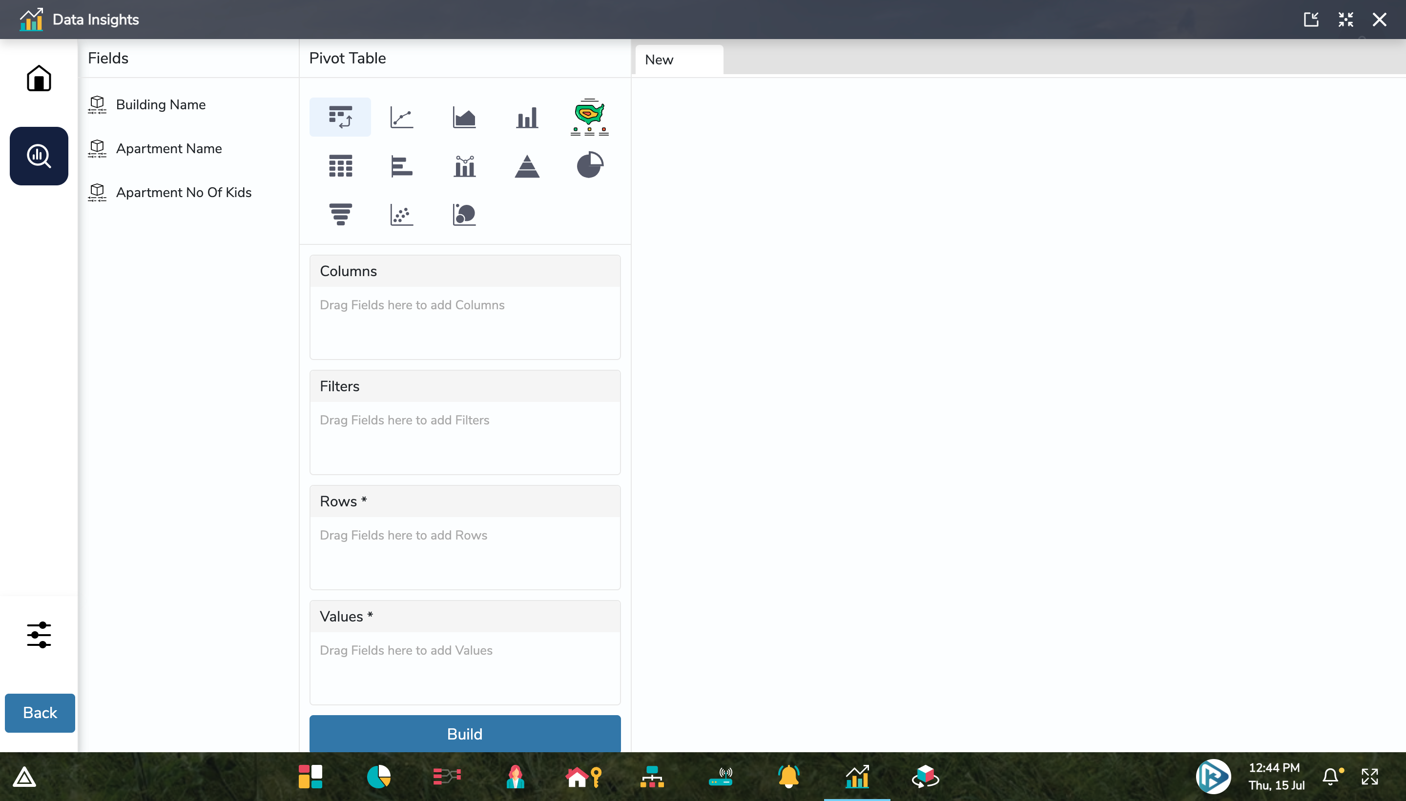Select the bubble chart icon
The height and width of the screenshot is (801, 1406).
coord(464,214)
